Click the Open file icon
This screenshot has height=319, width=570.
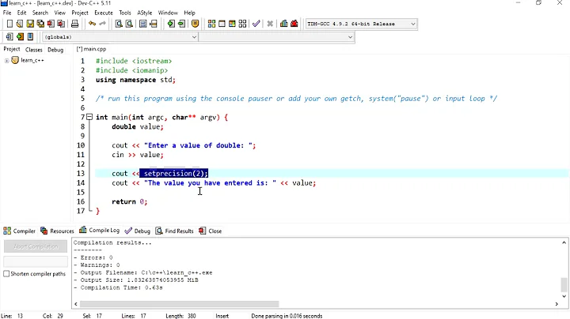pos(20,24)
